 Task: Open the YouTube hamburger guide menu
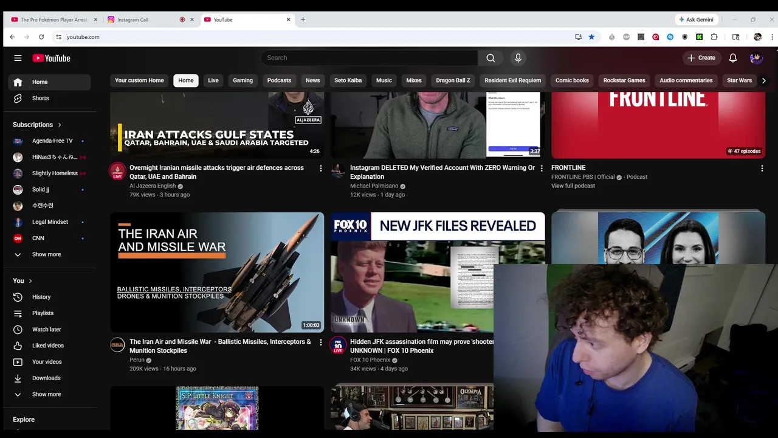[18, 58]
